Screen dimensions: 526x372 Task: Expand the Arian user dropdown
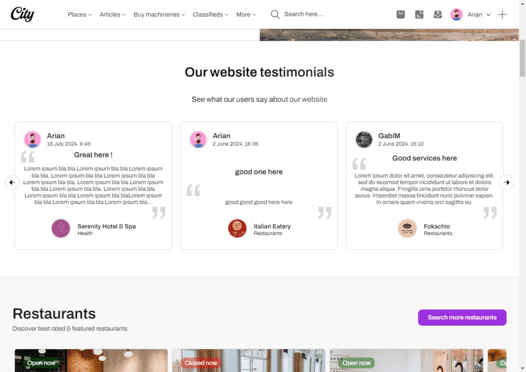point(479,15)
